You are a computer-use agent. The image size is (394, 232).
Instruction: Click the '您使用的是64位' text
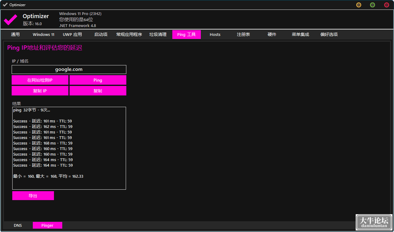click(x=76, y=20)
